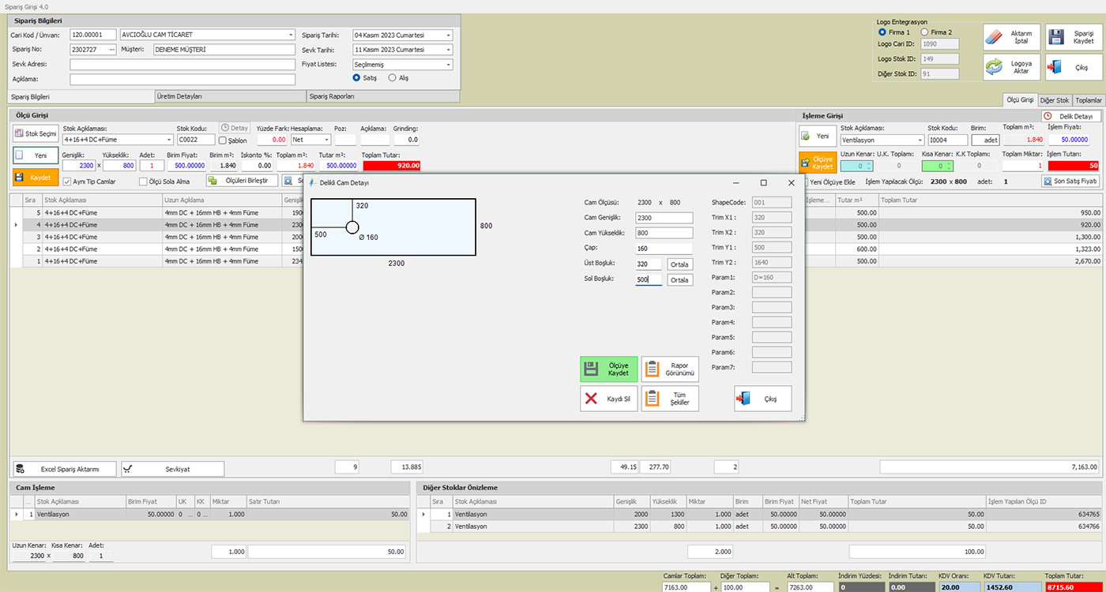Click Ortala next to Sol Boşluk
This screenshot has width=1106, height=592.
coord(679,280)
